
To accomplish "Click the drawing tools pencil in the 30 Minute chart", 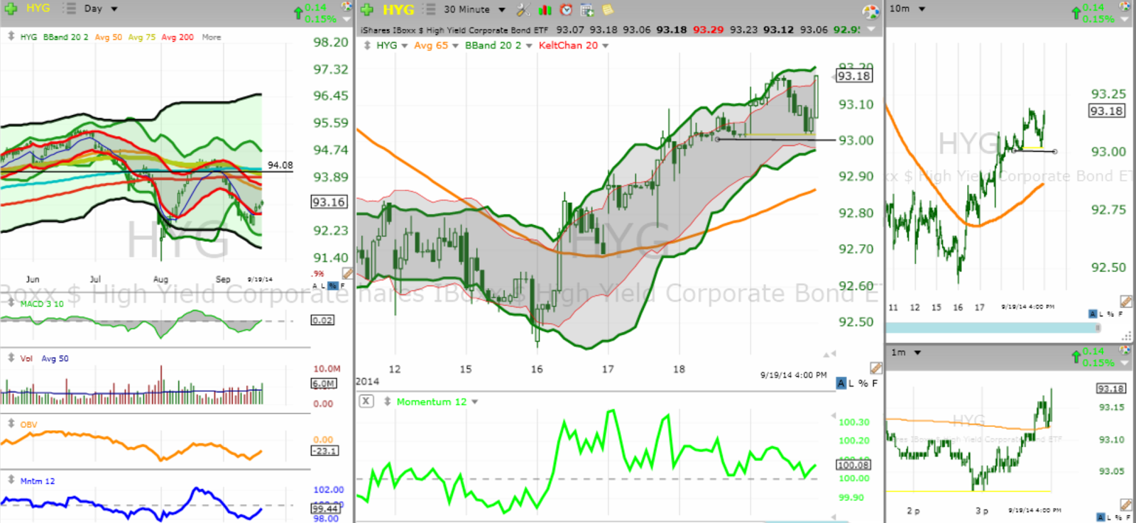I will click(x=876, y=368).
